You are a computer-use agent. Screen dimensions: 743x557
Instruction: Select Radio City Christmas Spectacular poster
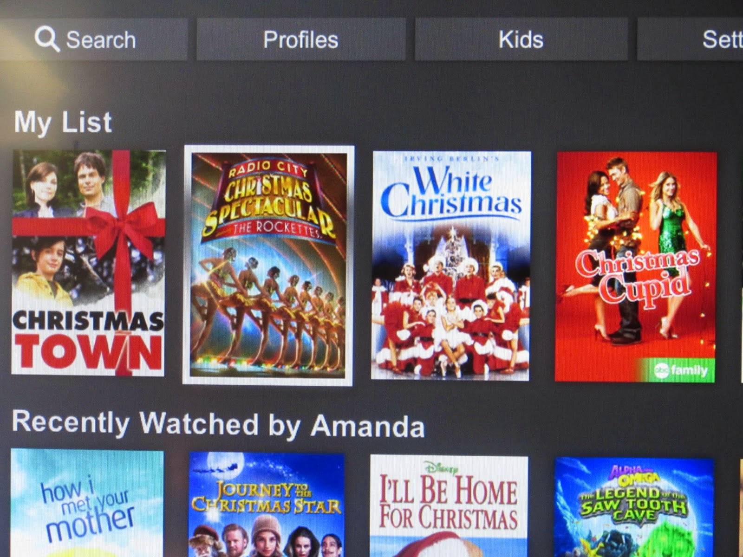click(x=268, y=265)
